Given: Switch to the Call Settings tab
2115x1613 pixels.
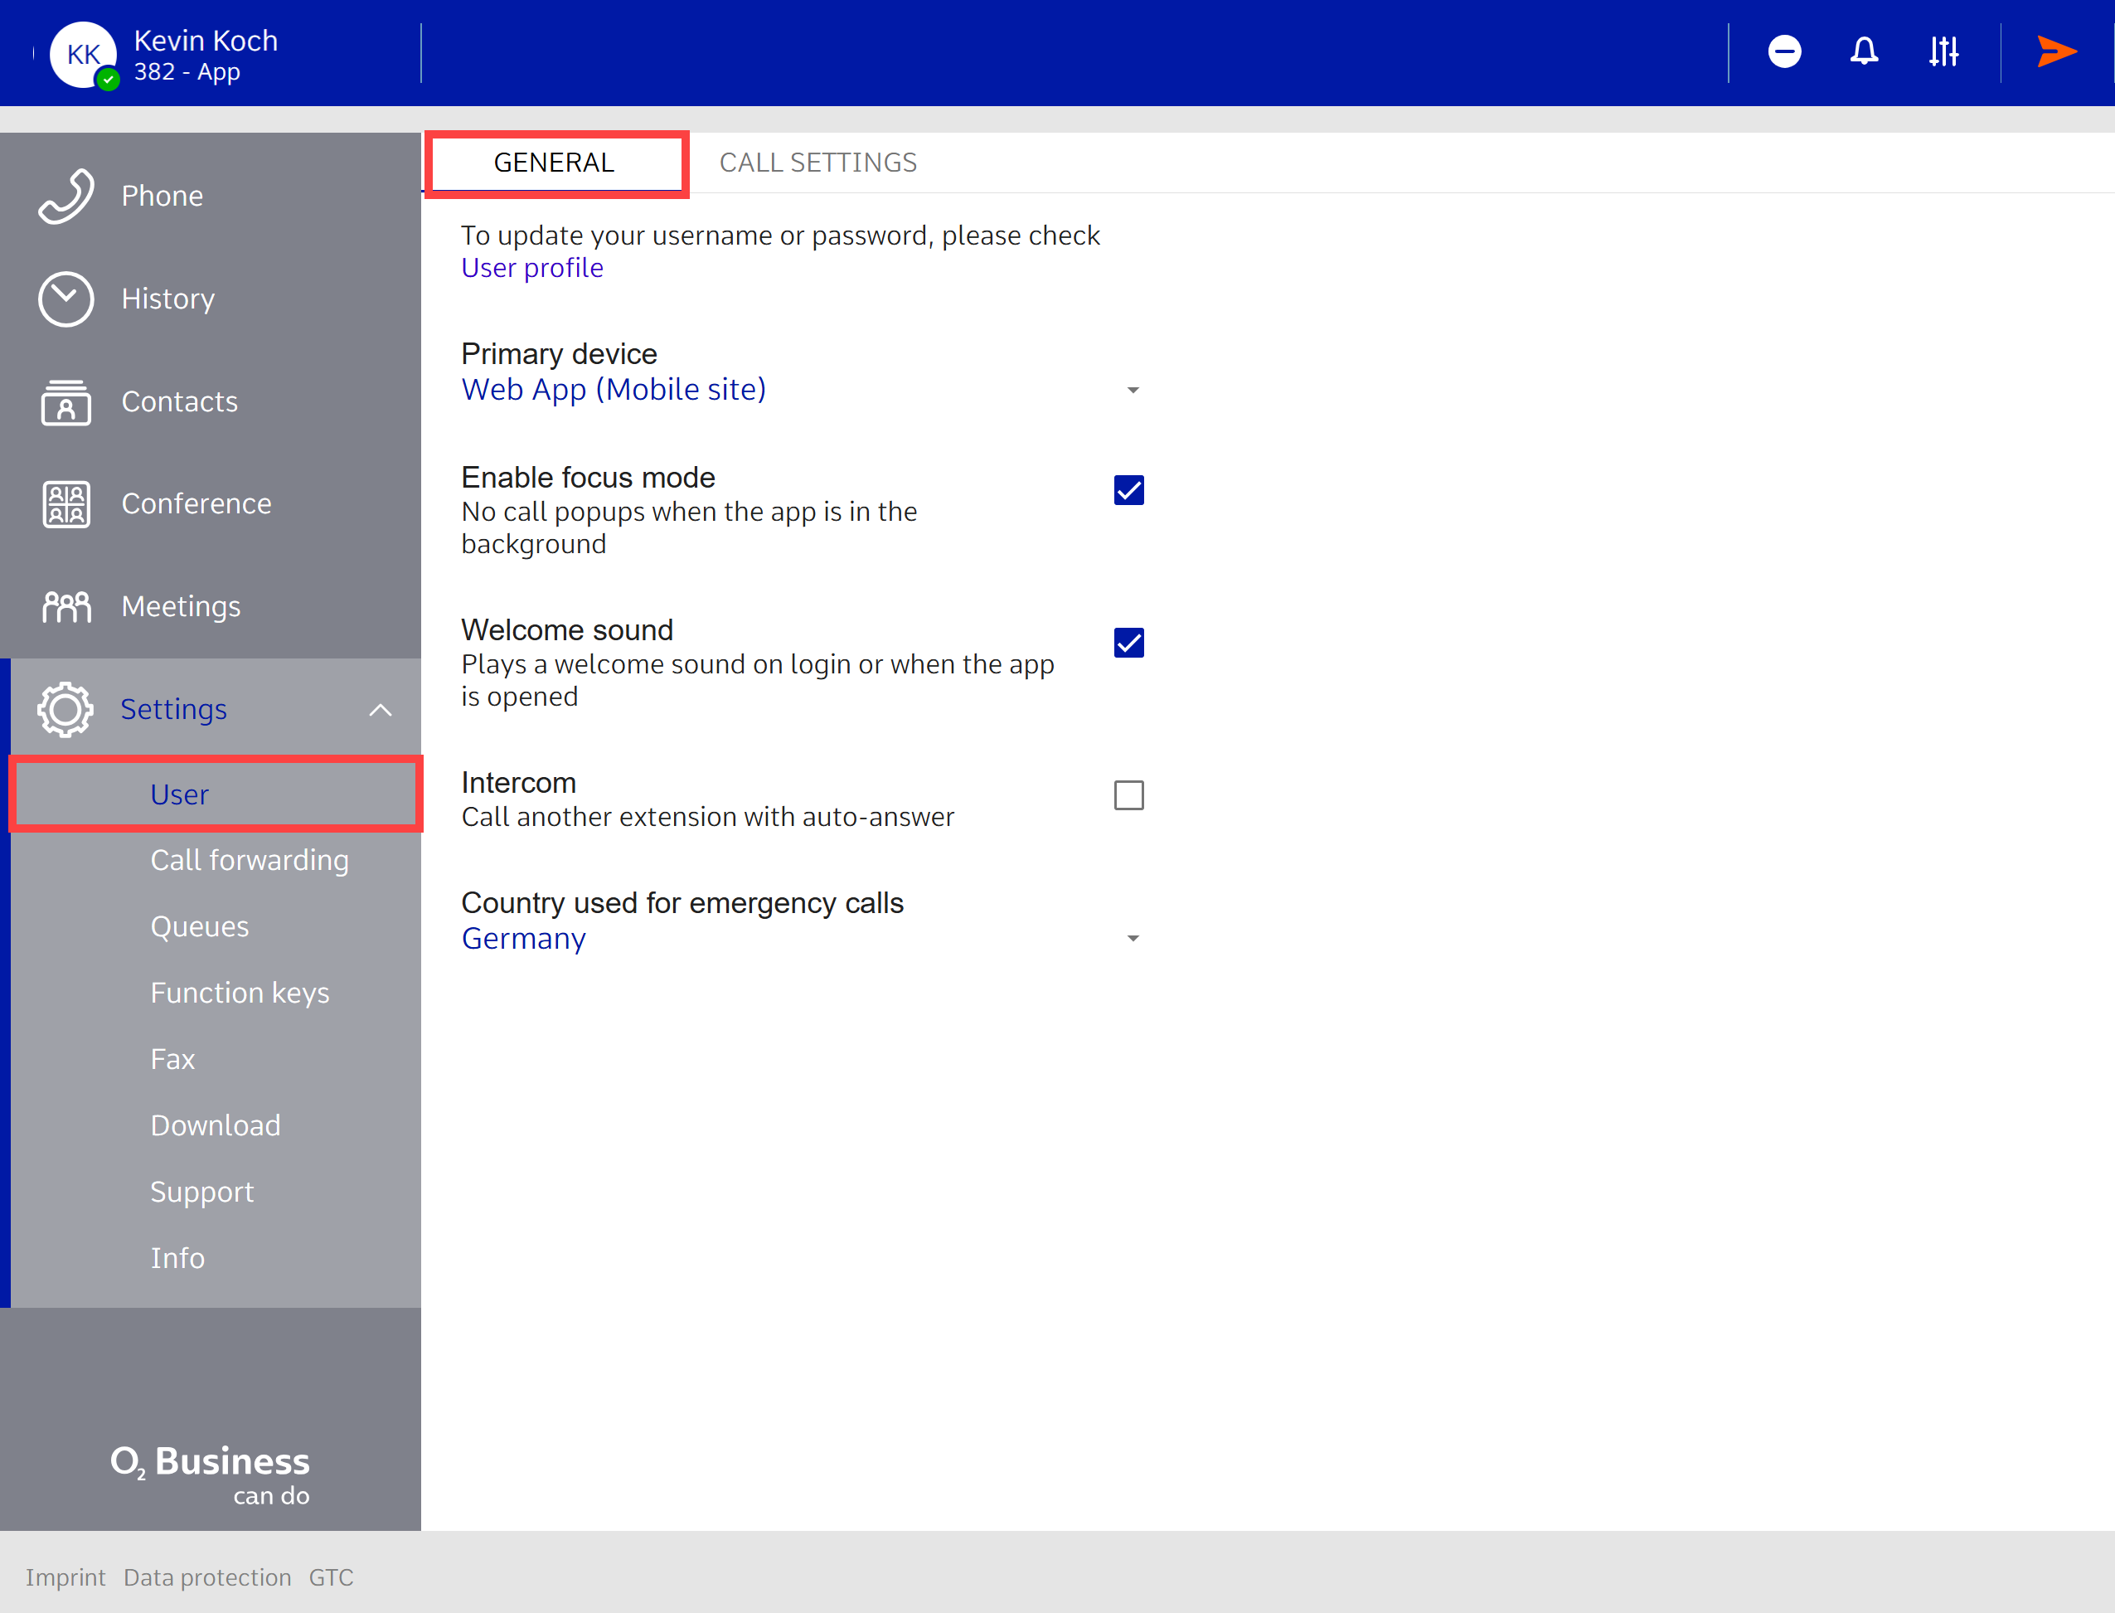Looking at the screenshot, I should tap(817, 163).
